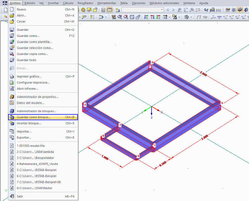Toggle show loads eye icon
This screenshot has height=201, width=249.
(x=179, y=10)
